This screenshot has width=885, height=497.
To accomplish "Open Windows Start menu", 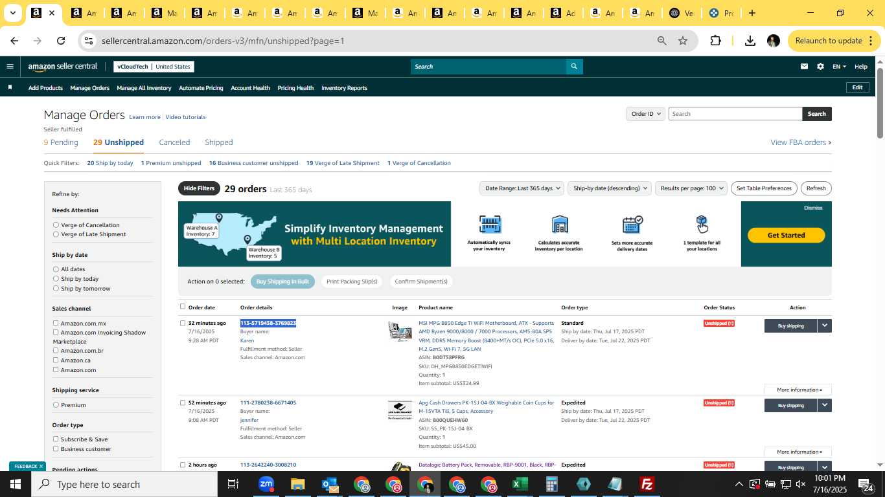I will tap(16, 484).
